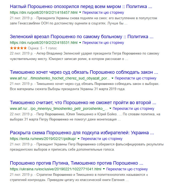179x188 pixels.
Task: Expand dropdown arrow beside ukraina.ru exclusive URL
Action: 104,169
